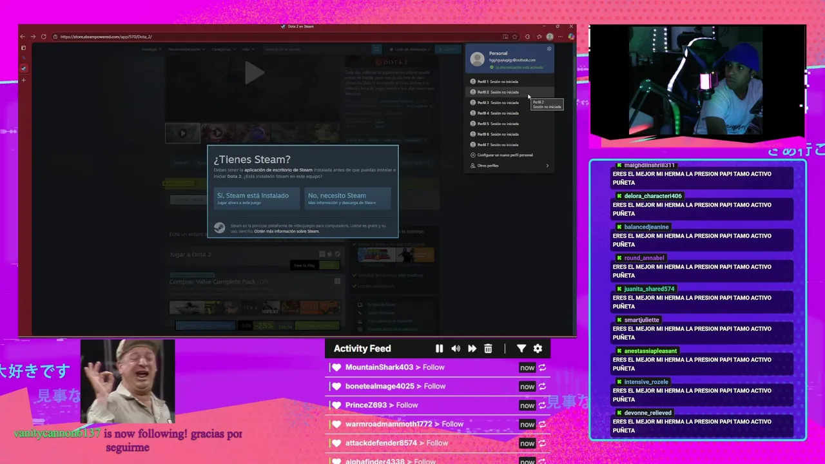Click intensive_rozele username in chat
This screenshot has width=825, height=464.
(x=646, y=382)
